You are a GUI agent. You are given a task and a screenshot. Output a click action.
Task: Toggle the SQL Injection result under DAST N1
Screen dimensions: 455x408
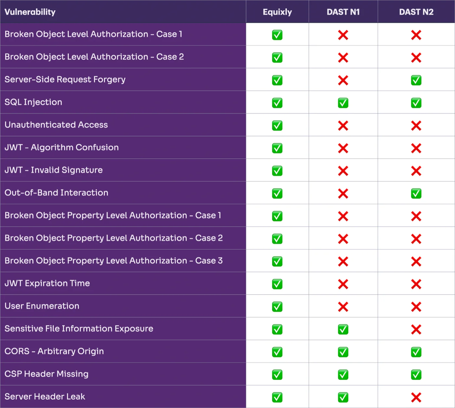pos(343,103)
